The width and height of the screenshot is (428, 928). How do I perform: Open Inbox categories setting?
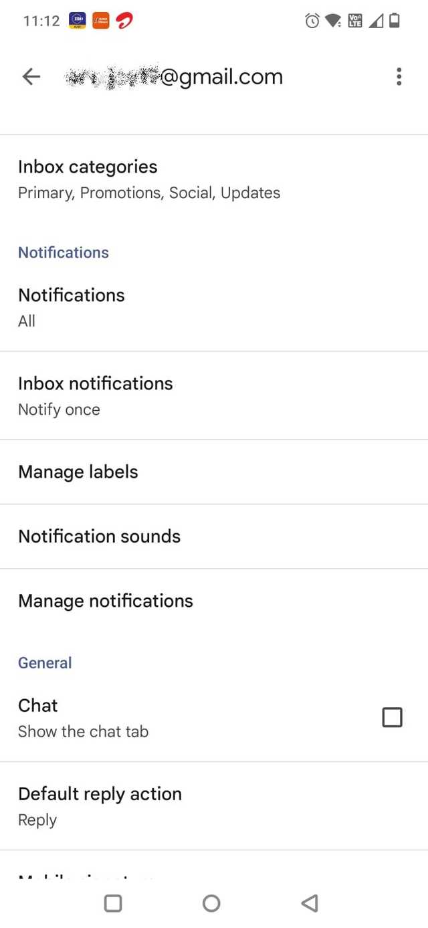(88, 179)
